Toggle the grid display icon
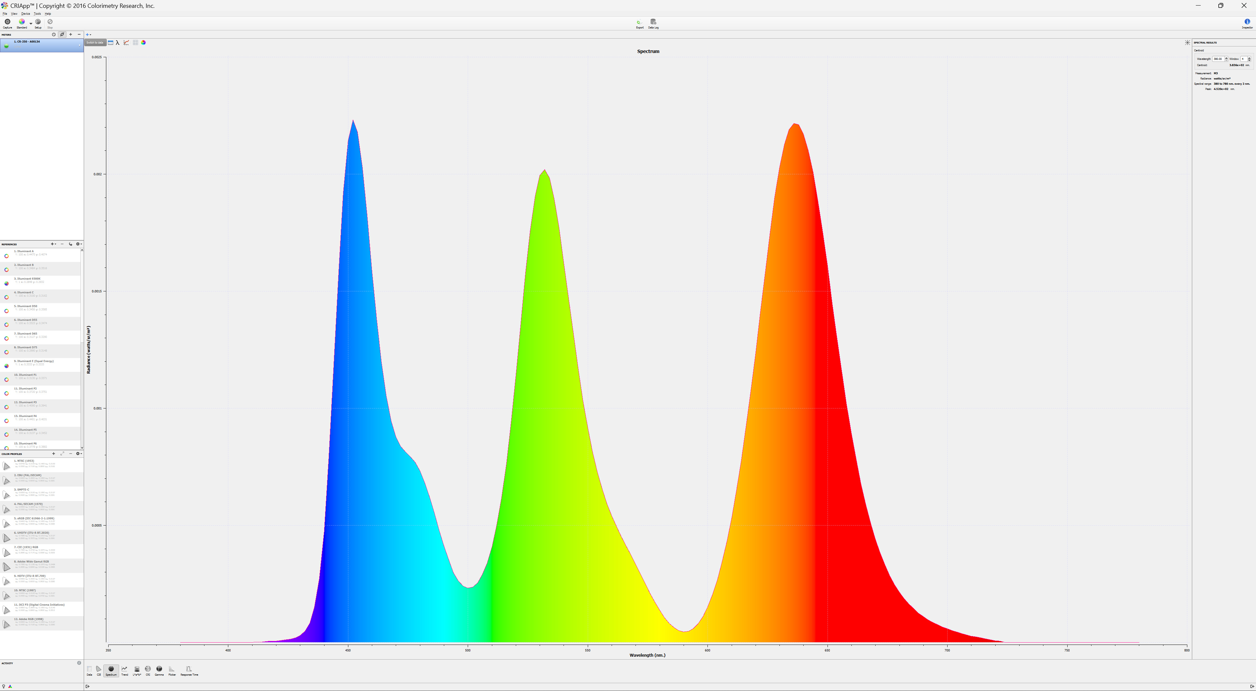This screenshot has height=691, width=1256. 135,43
